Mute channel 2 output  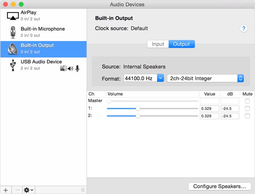tap(247, 116)
